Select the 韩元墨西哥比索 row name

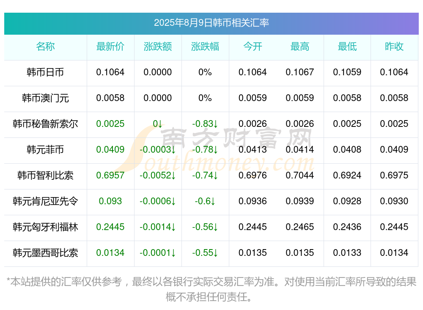[x=45, y=253]
